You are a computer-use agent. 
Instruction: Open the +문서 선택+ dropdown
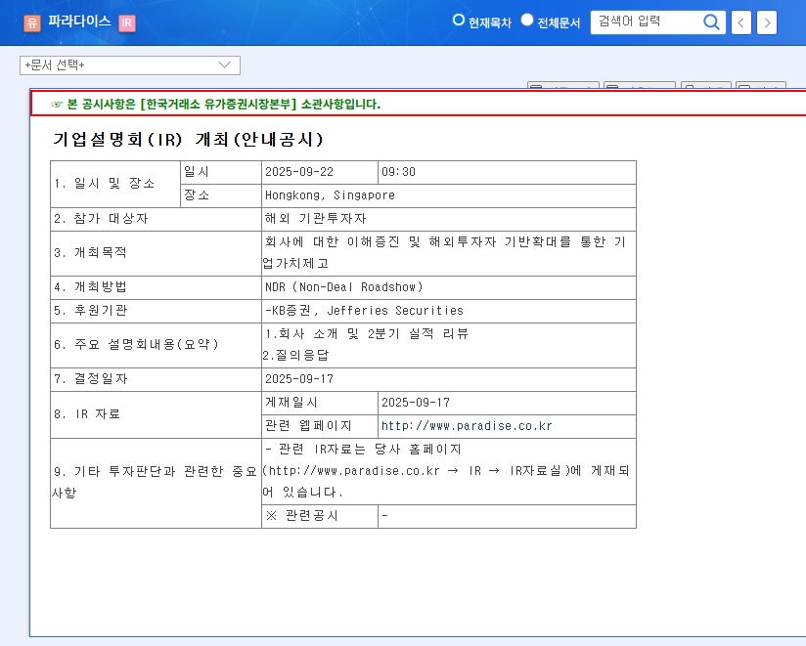[130, 65]
